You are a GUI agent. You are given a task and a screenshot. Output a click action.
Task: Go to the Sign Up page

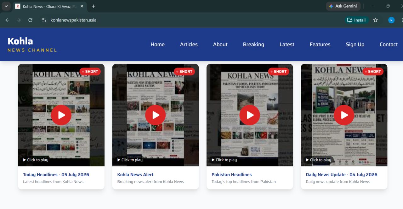click(x=355, y=44)
